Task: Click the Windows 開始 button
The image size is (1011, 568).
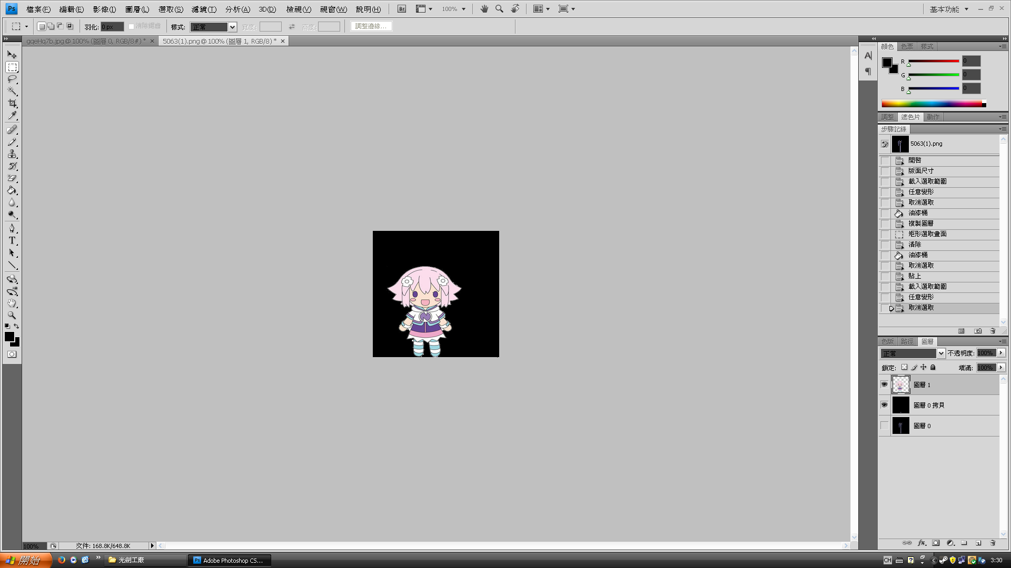Action: 24,560
